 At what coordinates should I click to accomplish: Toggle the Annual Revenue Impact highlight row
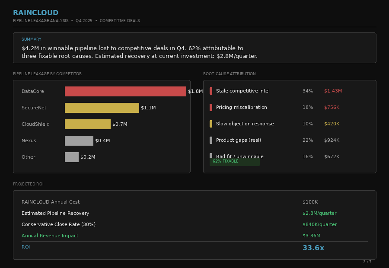[50, 236]
